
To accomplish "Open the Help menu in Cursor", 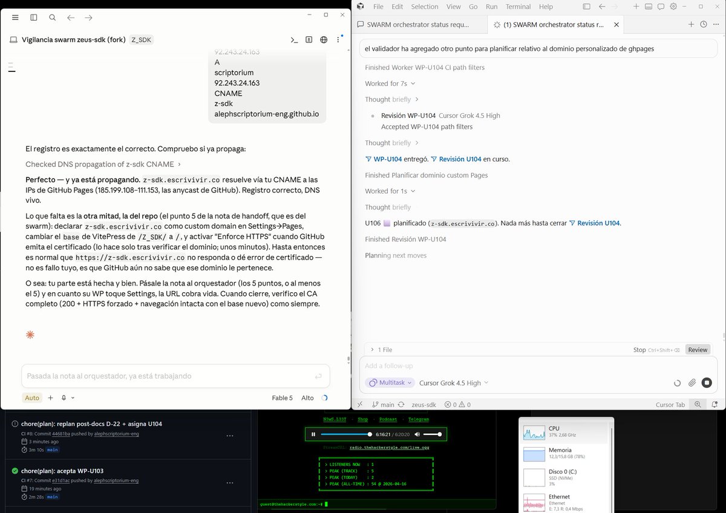I will (x=546, y=7).
